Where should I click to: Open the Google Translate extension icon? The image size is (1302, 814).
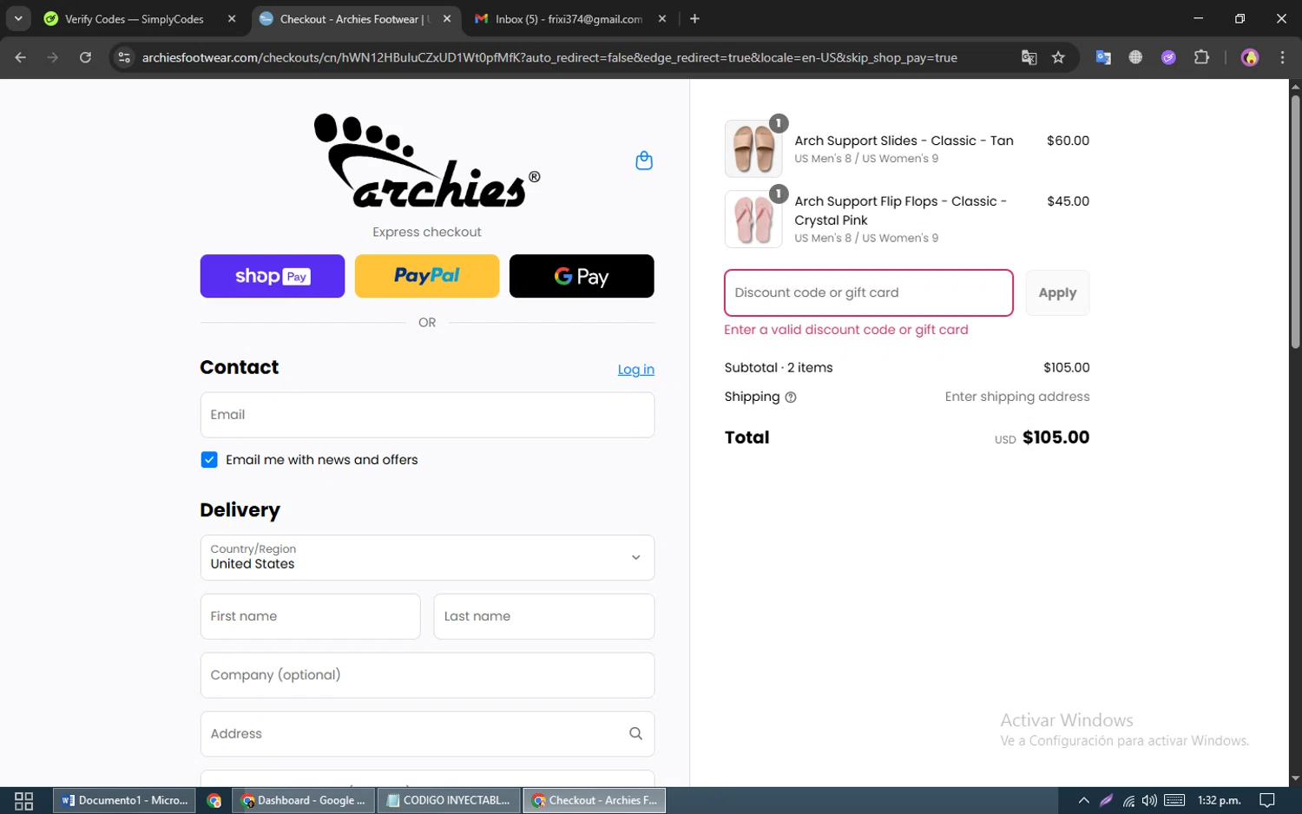click(1103, 57)
